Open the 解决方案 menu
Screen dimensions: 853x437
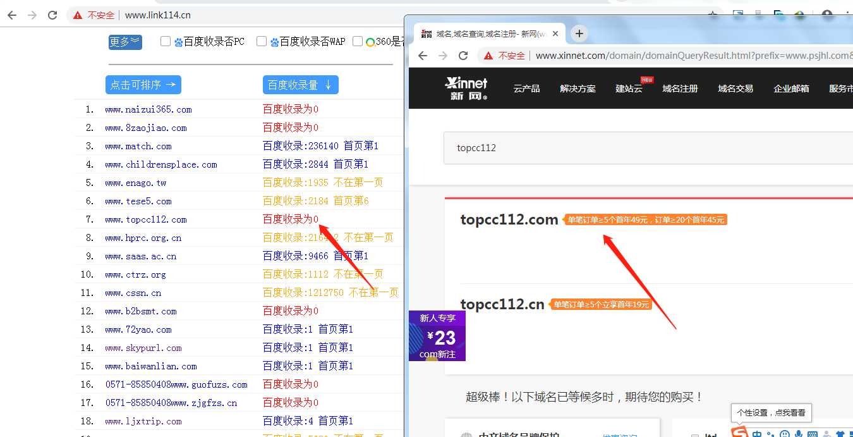tap(578, 89)
